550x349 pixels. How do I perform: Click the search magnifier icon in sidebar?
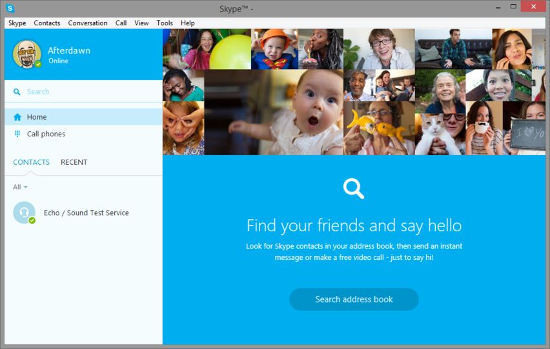click(17, 92)
